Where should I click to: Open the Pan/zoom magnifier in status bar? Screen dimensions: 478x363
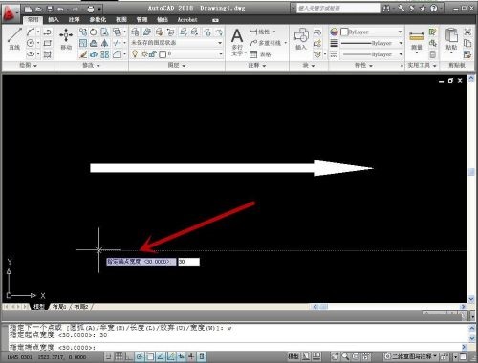(x=345, y=356)
